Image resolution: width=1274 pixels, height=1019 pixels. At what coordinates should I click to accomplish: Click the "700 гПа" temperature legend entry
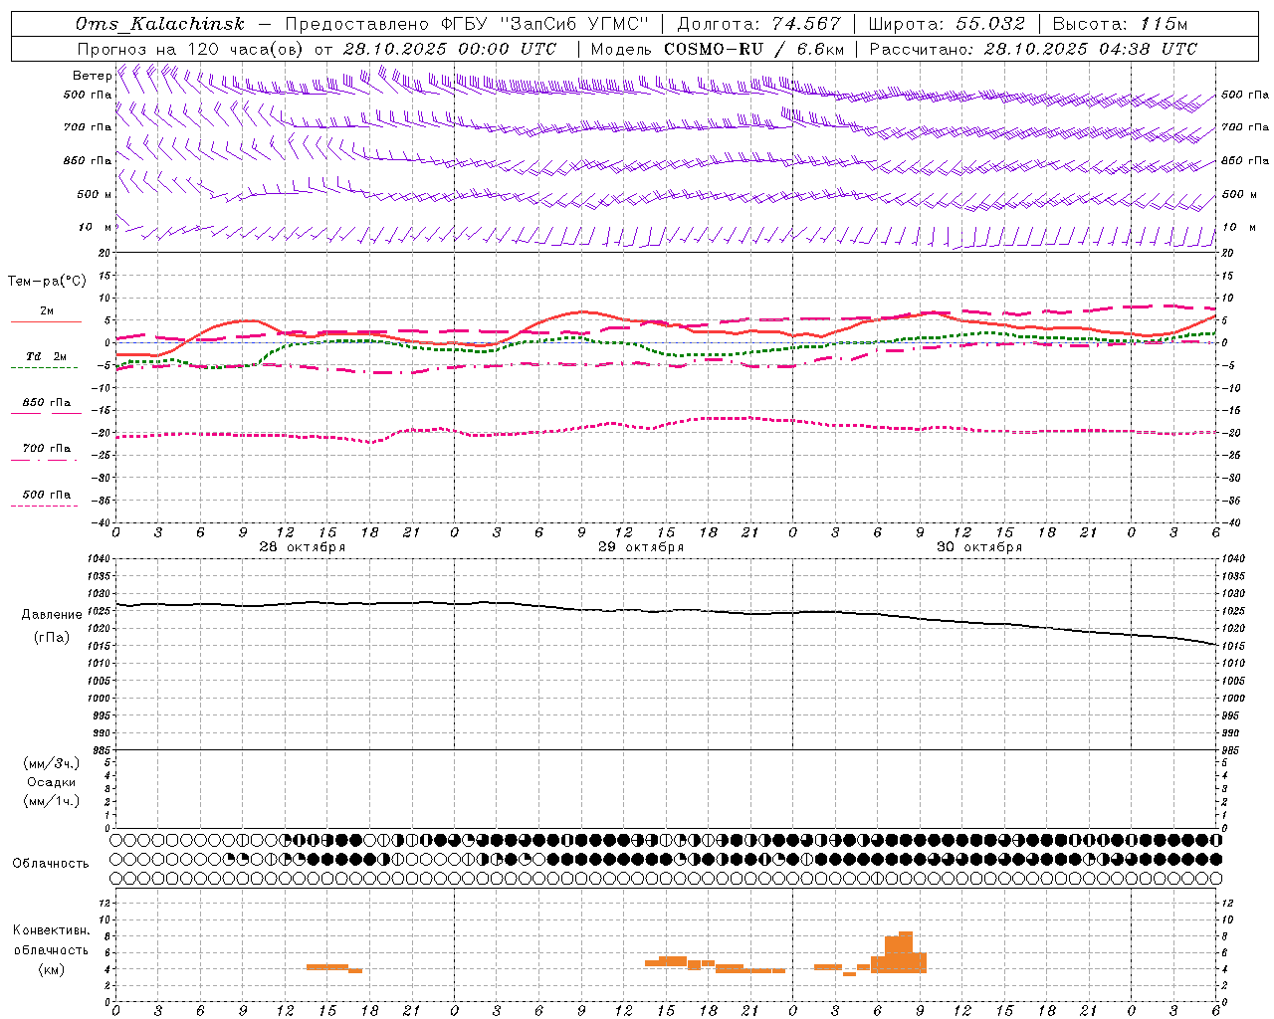click(x=47, y=449)
